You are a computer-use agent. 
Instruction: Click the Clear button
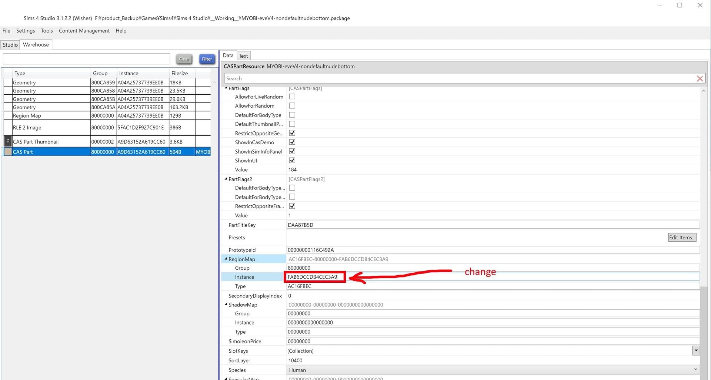(184, 59)
